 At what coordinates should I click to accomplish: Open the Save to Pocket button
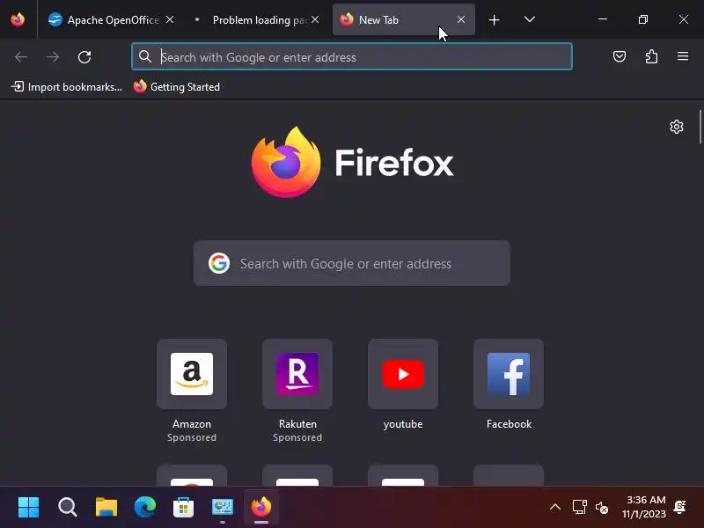(x=620, y=56)
